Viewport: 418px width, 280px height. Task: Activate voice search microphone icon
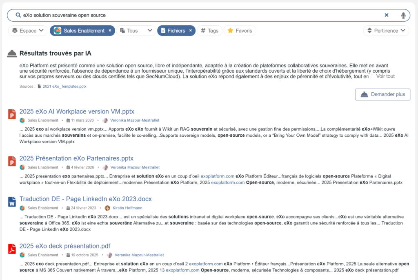point(403,15)
